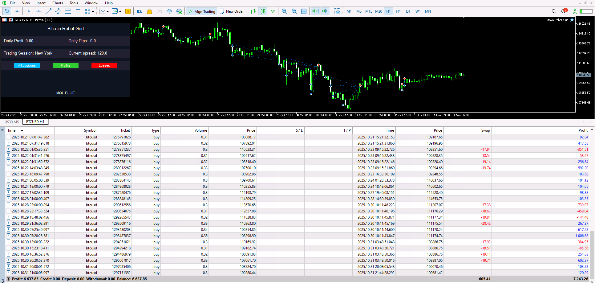The image size is (595, 283).
Task: Close the history toolbox panel
Action: 2,130
